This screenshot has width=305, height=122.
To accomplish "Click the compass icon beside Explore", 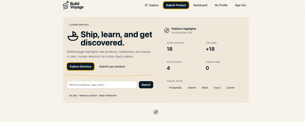I will (146, 5).
